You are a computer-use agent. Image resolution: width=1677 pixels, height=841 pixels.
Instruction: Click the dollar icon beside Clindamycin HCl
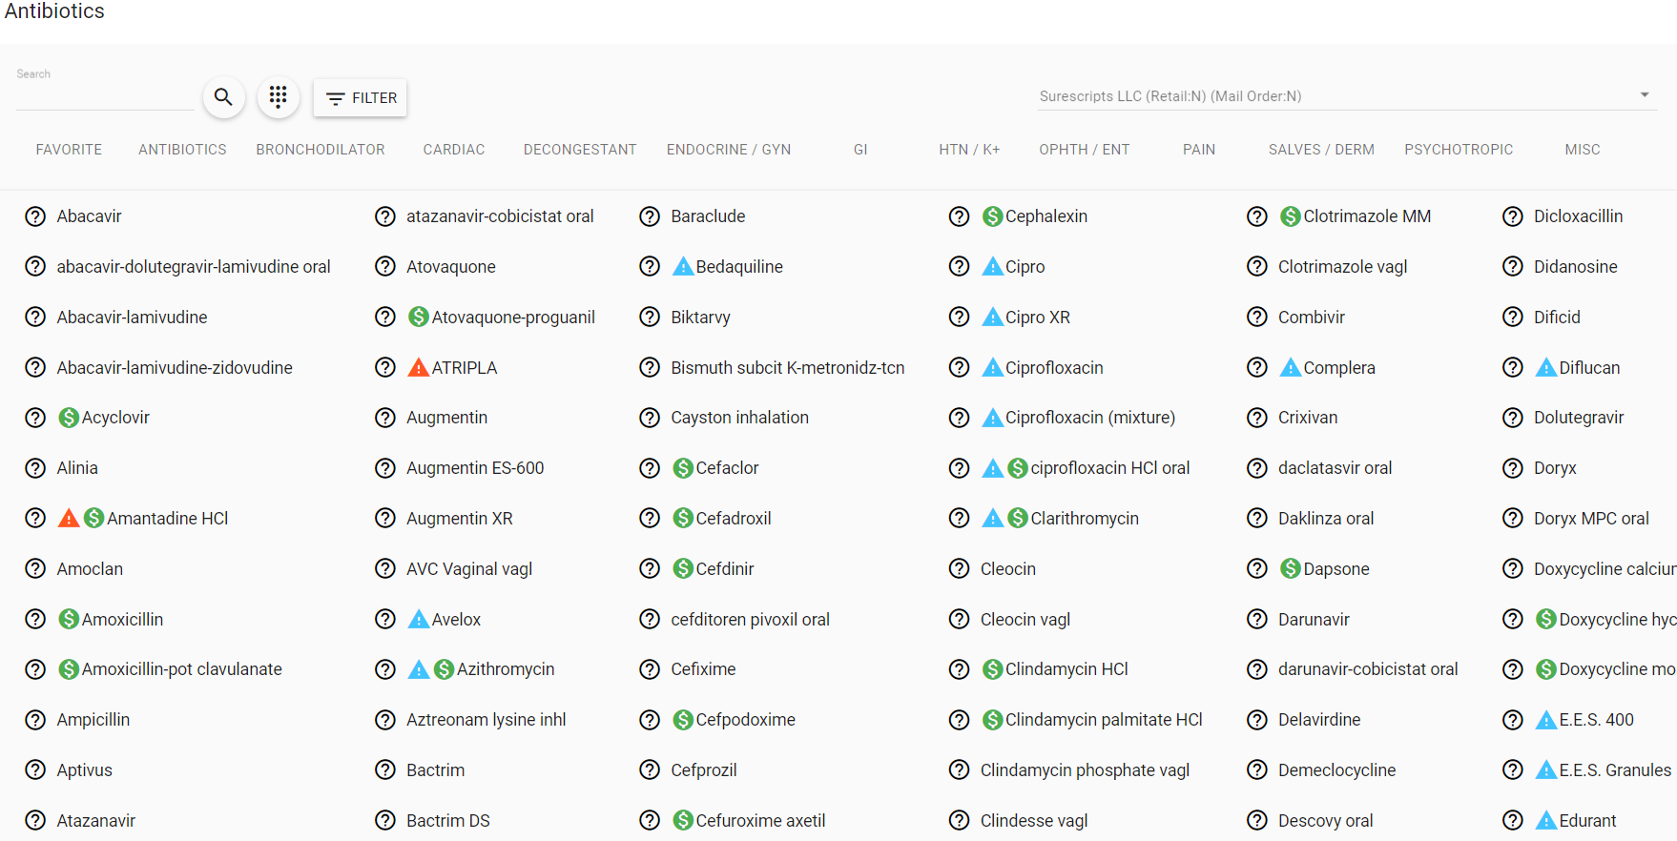[x=992, y=669]
